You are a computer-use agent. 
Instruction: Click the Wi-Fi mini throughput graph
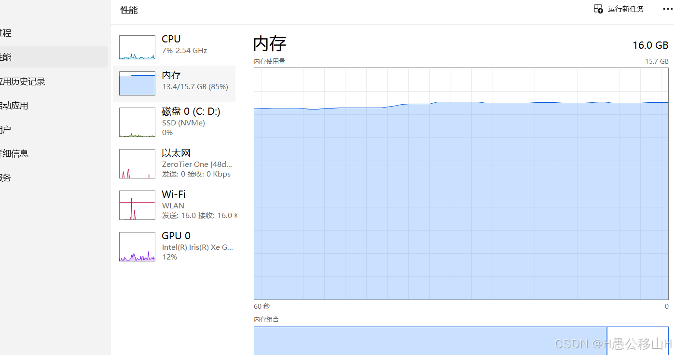[x=138, y=205]
